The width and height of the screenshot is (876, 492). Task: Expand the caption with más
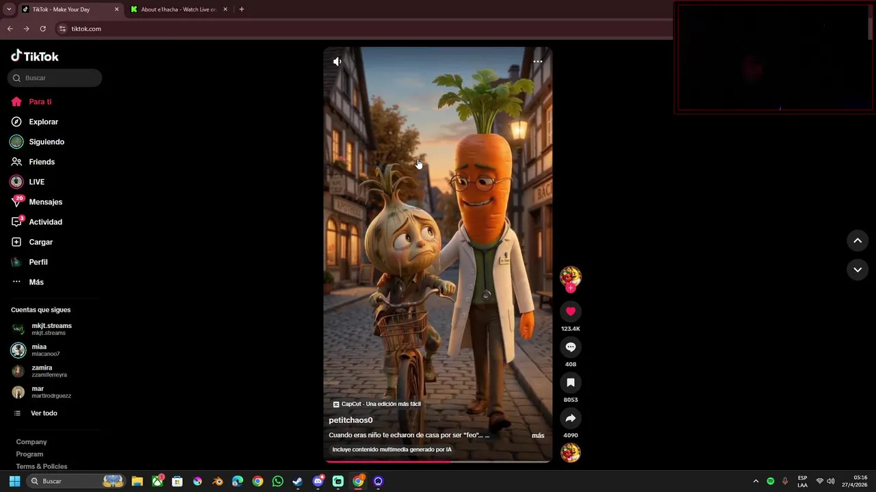click(x=538, y=435)
